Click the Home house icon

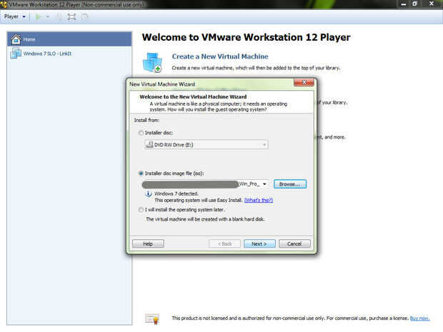[16, 39]
